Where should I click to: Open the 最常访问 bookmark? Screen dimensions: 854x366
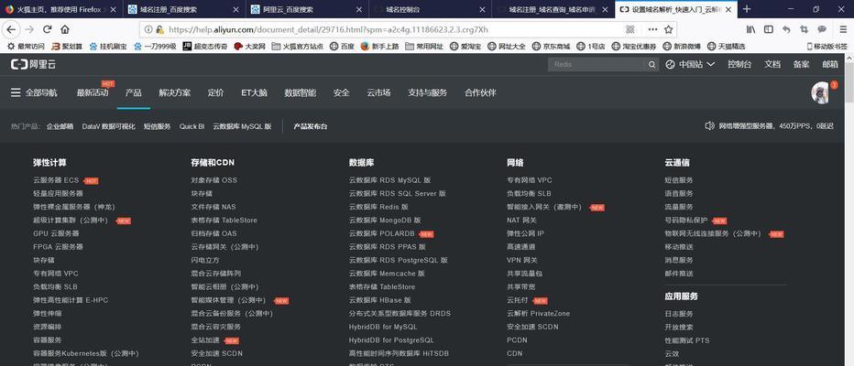tap(26, 47)
